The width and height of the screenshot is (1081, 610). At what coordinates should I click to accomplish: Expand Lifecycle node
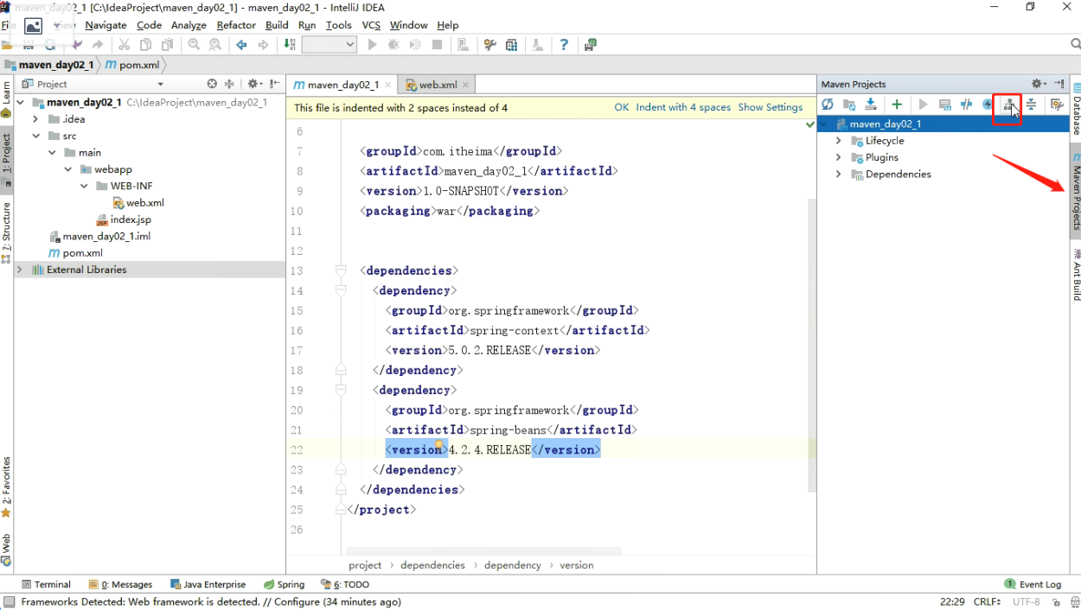point(838,141)
